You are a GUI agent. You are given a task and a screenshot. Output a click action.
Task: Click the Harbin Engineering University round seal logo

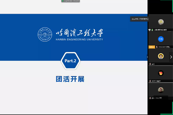(x=45, y=34)
